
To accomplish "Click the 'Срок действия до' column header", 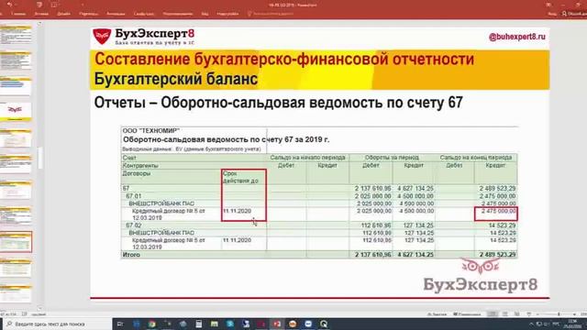I will tap(240, 177).
